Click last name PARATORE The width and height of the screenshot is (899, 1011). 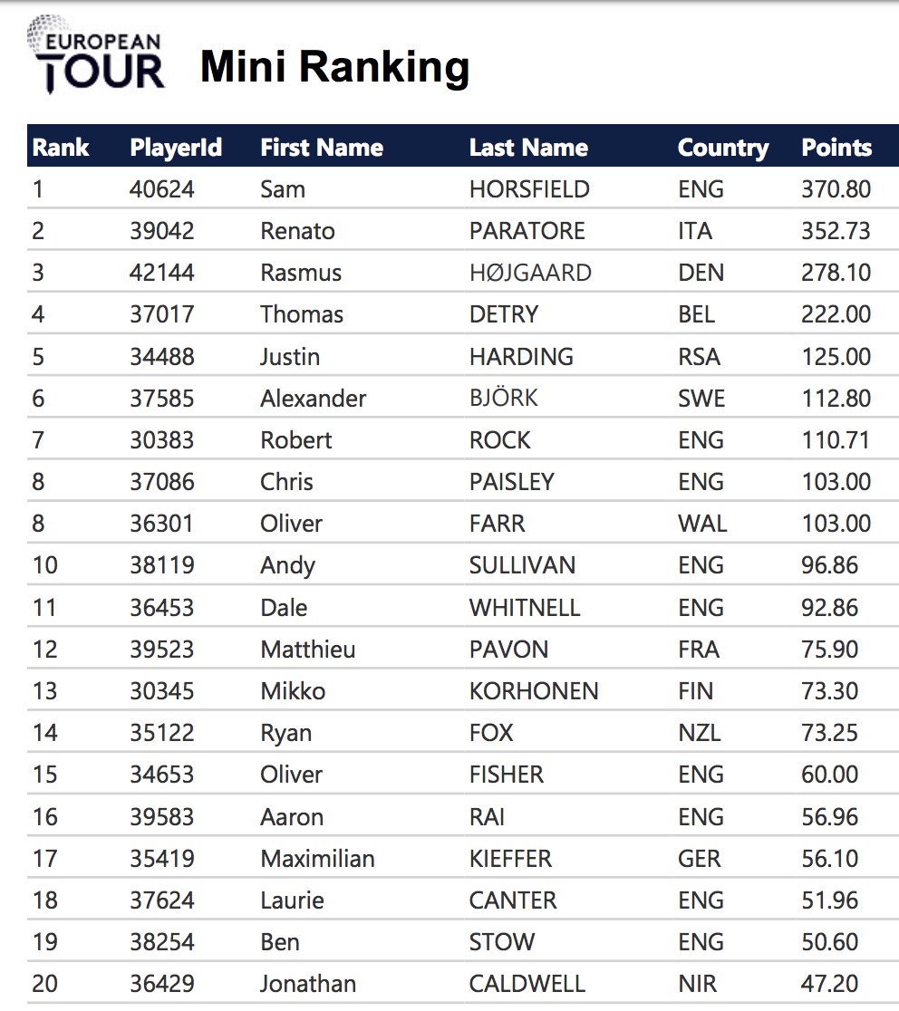pyautogui.click(x=527, y=231)
